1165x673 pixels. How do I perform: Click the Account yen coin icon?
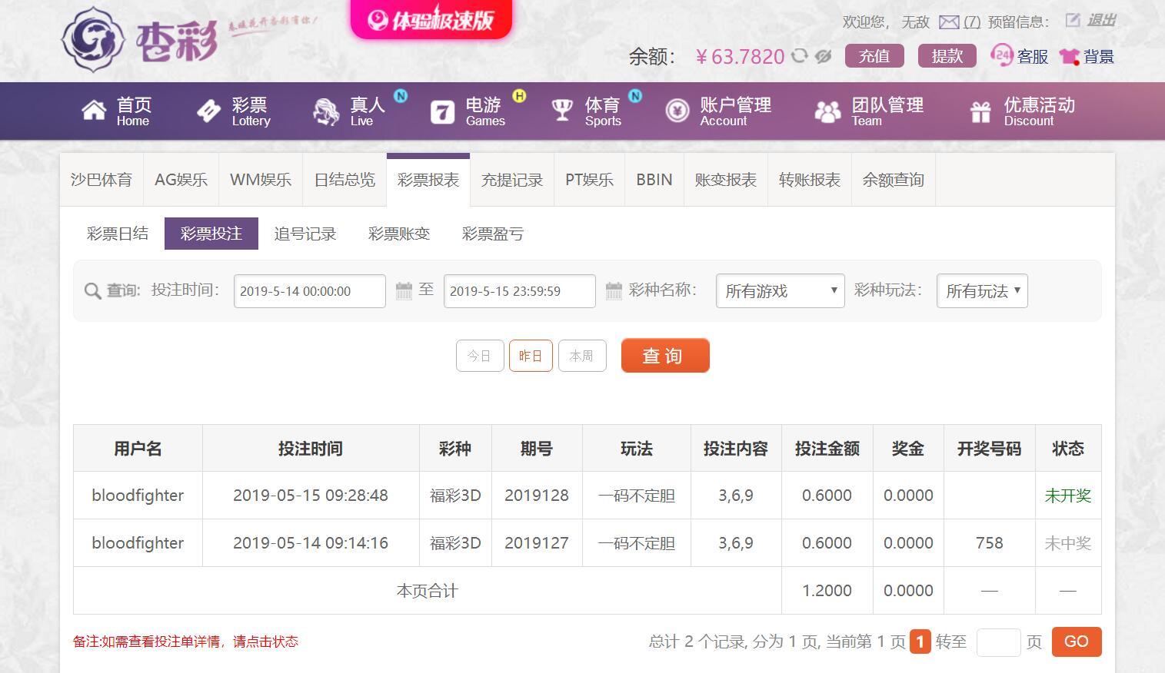point(677,111)
